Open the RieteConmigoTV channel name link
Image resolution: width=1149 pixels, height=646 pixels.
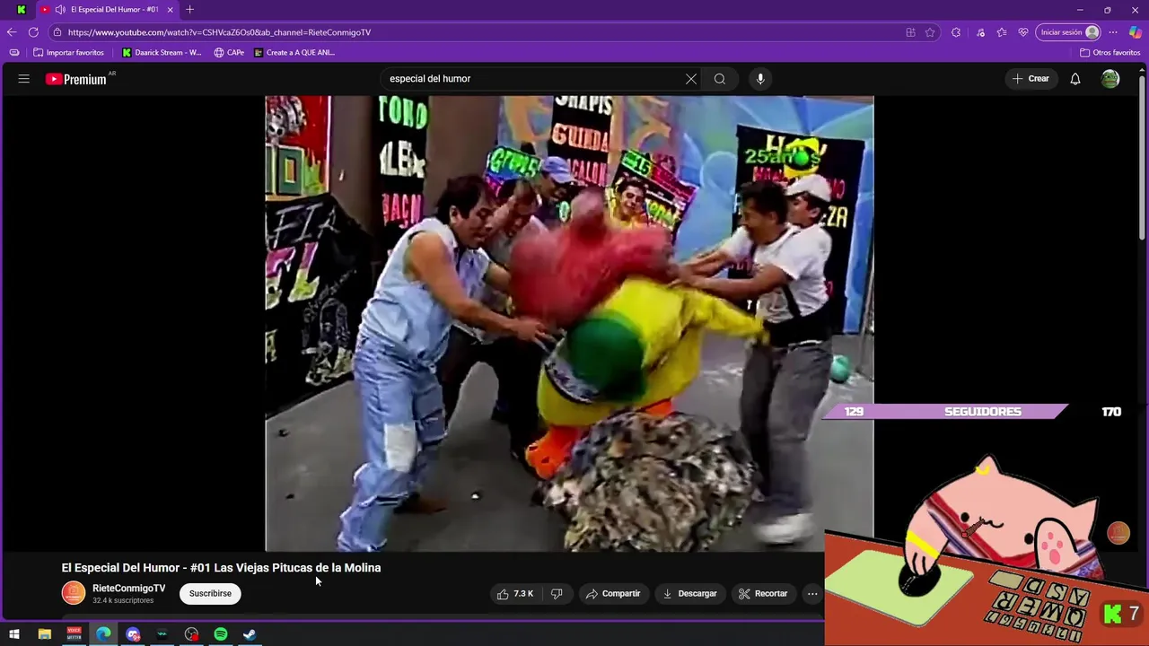[x=128, y=589]
